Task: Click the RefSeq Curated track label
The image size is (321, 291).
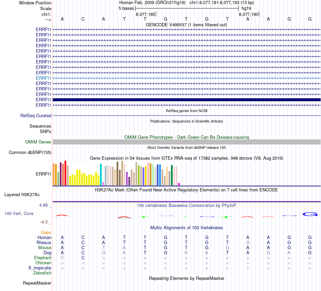Action: click(35, 115)
